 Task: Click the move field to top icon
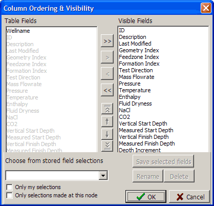[x=107, y=109]
